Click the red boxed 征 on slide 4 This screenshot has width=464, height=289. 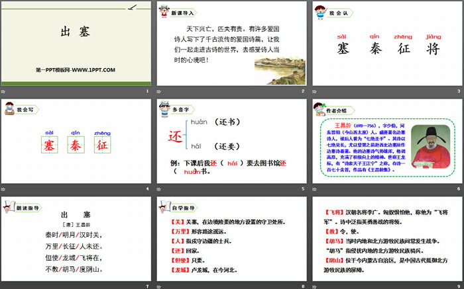pos(102,145)
